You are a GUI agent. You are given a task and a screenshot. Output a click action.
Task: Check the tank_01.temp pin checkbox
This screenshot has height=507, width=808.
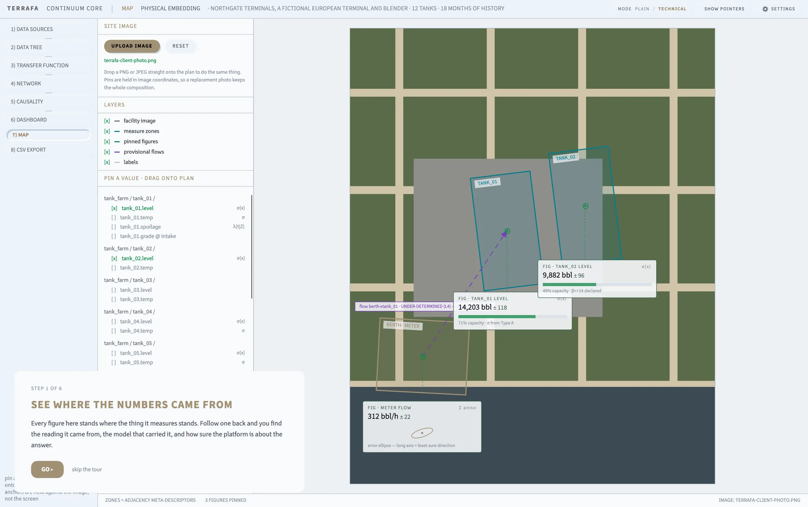(x=113, y=218)
